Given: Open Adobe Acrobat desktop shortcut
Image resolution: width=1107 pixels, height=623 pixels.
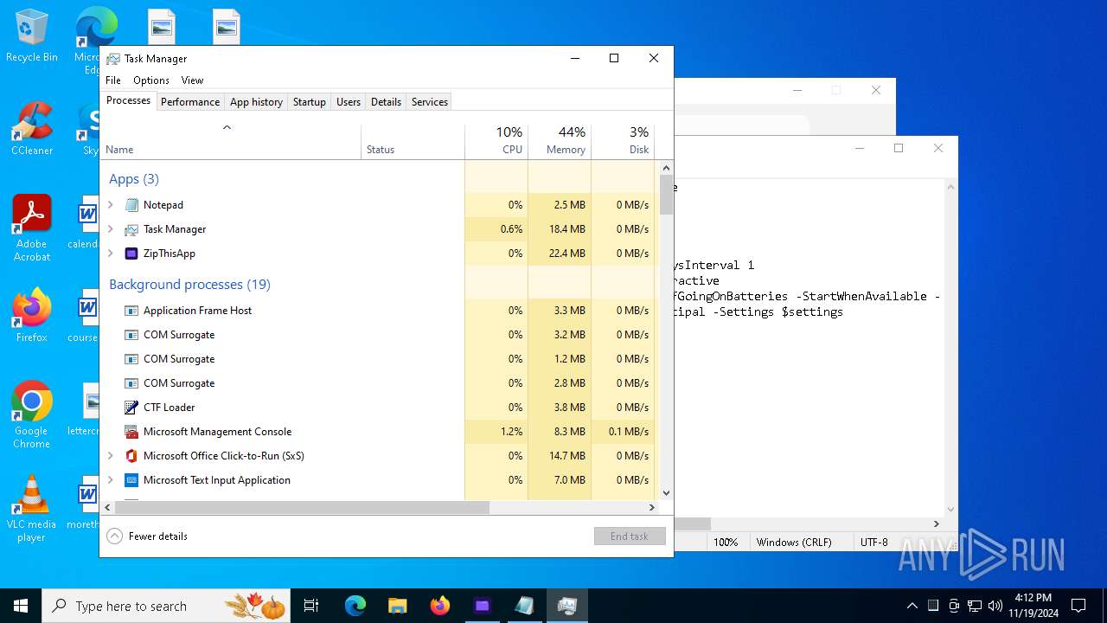Looking at the screenshot, I should coord(32,228).
